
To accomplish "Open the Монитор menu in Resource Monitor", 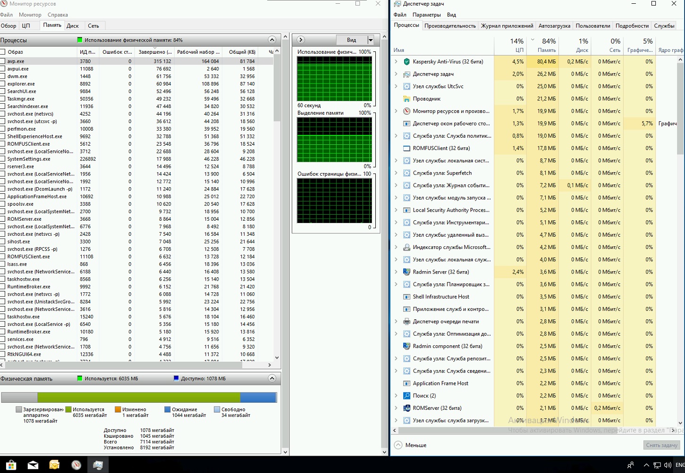I will pos(30,15).
